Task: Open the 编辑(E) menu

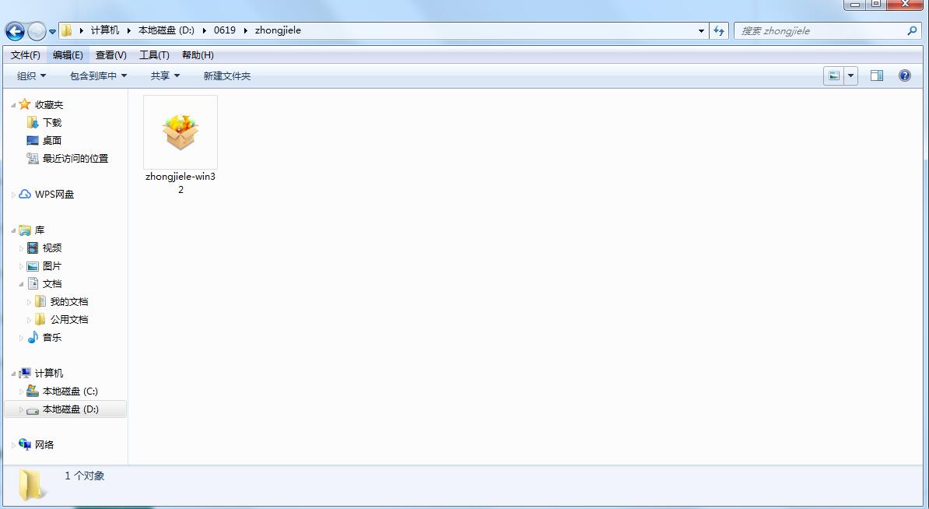Action: coord(68,55)
